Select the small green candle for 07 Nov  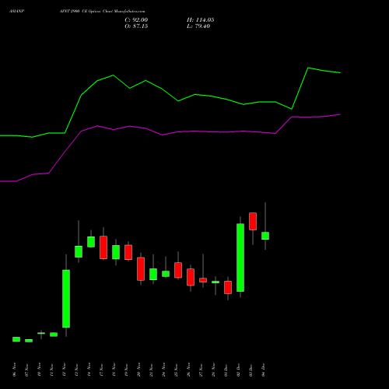tap(29, 341)
